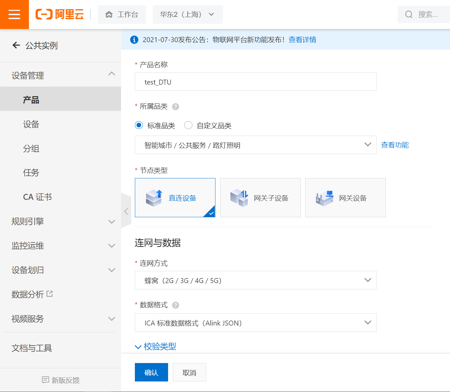Choose the 直连设备 node type card

[175, 197]
